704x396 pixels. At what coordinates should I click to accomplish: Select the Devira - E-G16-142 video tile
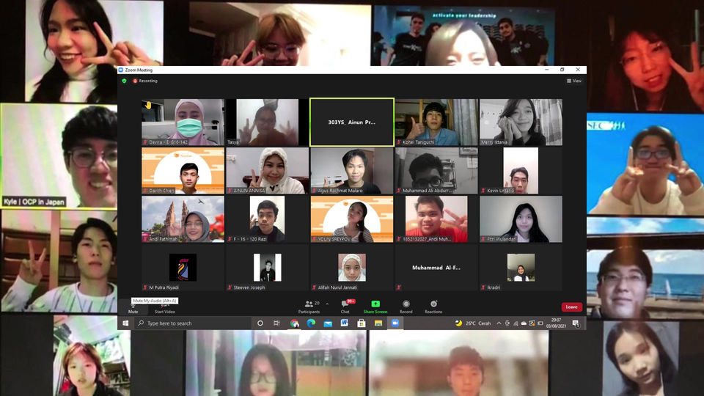(183, 122)
